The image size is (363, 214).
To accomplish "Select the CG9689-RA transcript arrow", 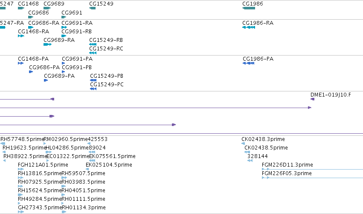I will 47,44.
